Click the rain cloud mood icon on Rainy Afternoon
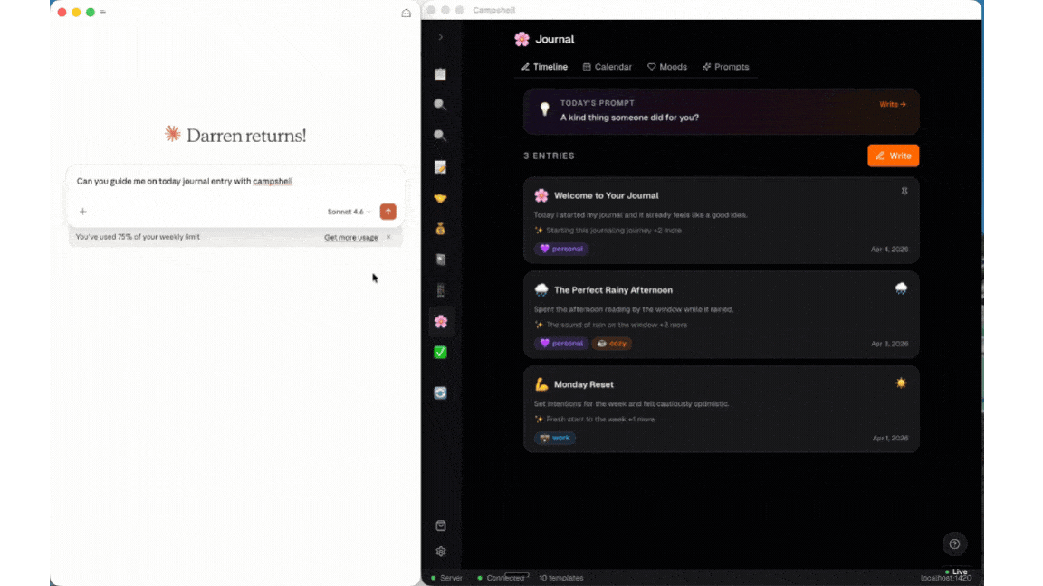1043x586 pixels. [x=902, y=288]
